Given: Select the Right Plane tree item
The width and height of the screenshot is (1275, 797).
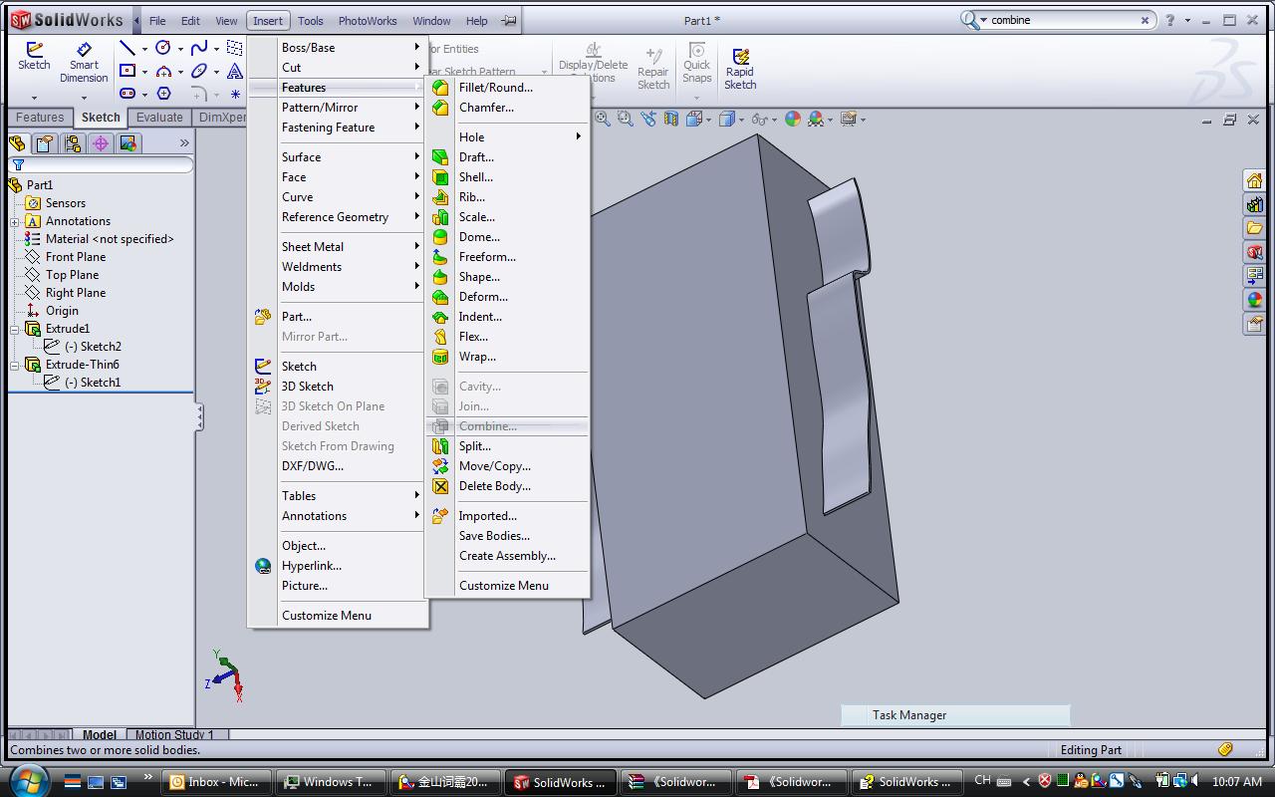Looking at the screenshot, I should click(x=76, y=293).
